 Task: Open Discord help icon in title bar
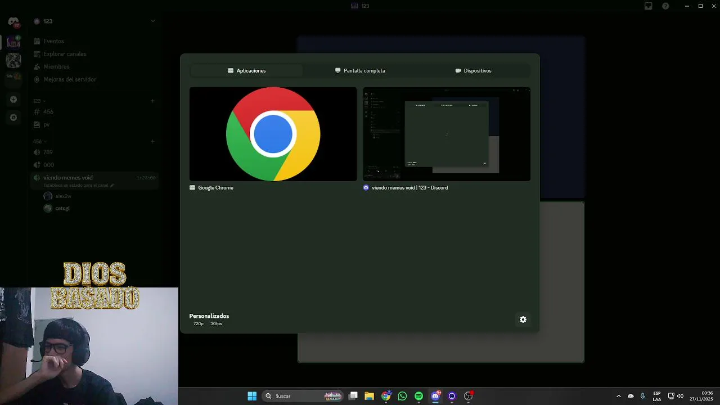click(665, 6)
